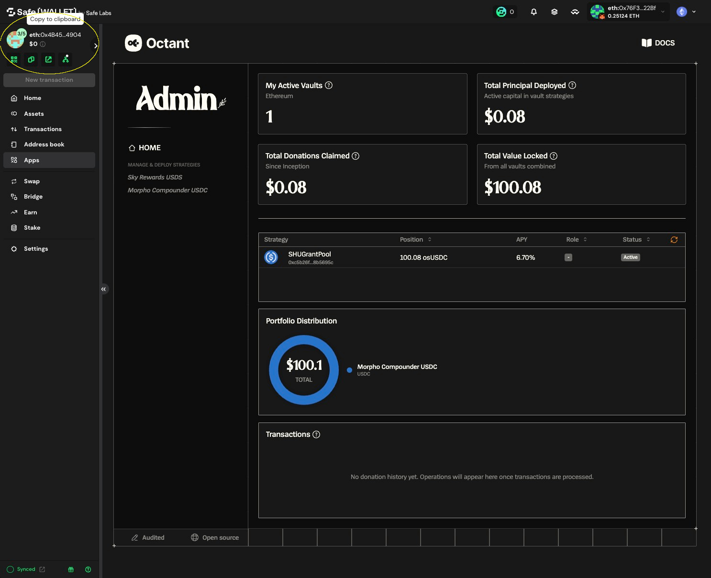711x578 pixels.
Task: Click the eth:0x4B45…4904 Safe address
Action: pos(55,35)
